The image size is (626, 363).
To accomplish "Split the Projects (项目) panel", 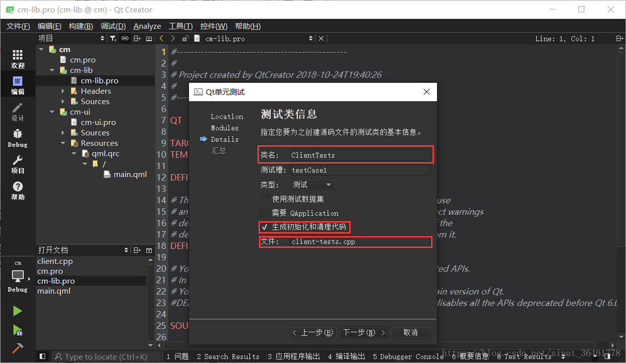I will tap(137, 38).
